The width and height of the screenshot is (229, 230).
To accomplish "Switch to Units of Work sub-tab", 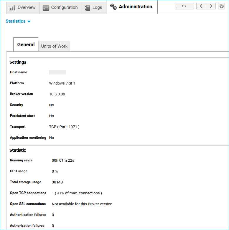I will (54, 46).
